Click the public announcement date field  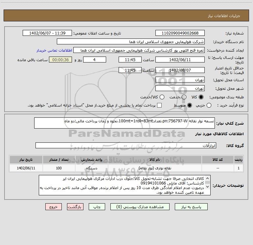47,33
